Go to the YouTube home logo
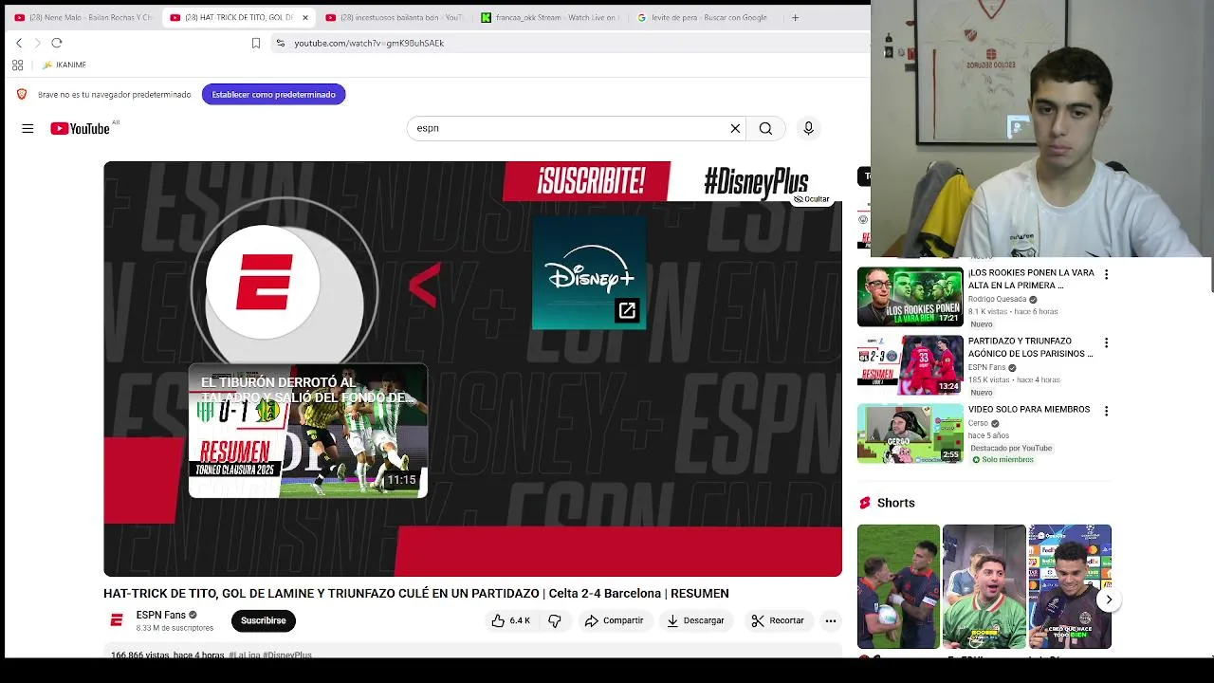 tap(80, 128)
